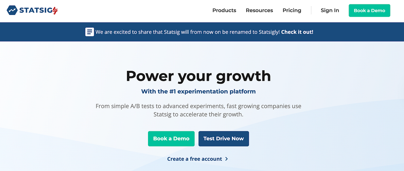Viewport: 404px width, 171px height.
Task: Click Book a Demo in the header
Action: click(369, 11)
